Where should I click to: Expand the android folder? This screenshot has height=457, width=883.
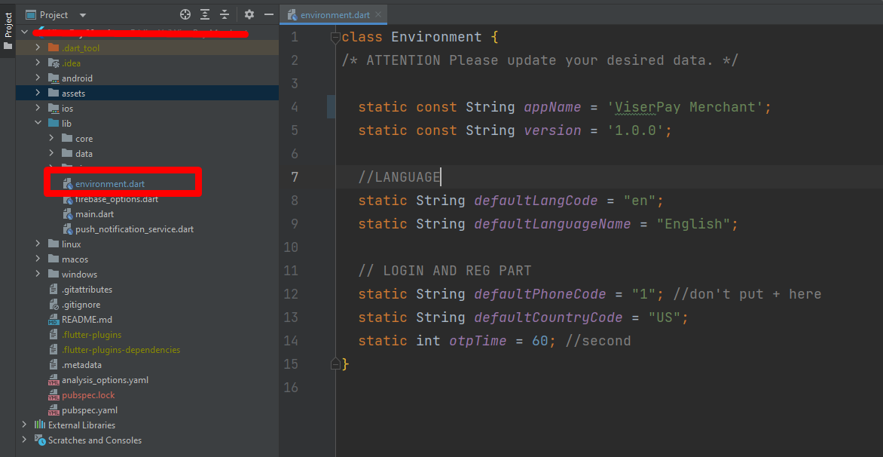click(x=38, y=78)
